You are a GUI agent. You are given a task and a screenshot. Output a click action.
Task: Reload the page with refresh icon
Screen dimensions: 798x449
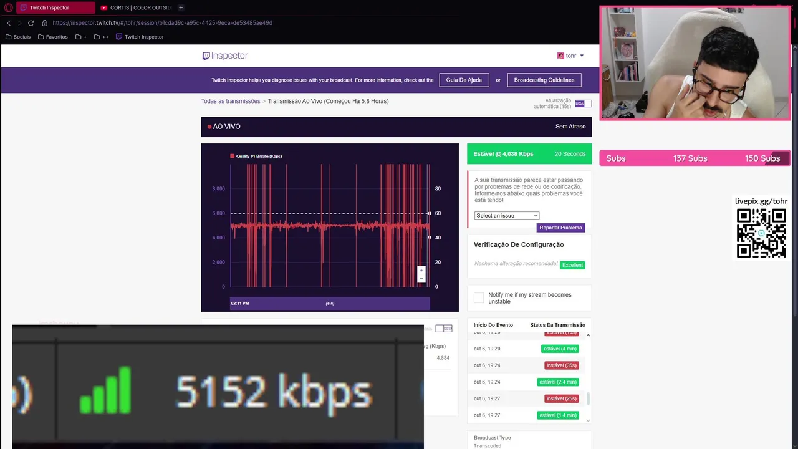(31, 23)
